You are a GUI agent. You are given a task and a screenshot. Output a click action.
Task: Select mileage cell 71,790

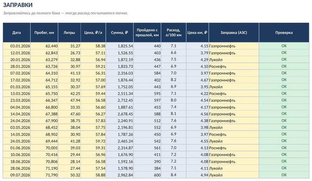point(44,175)
